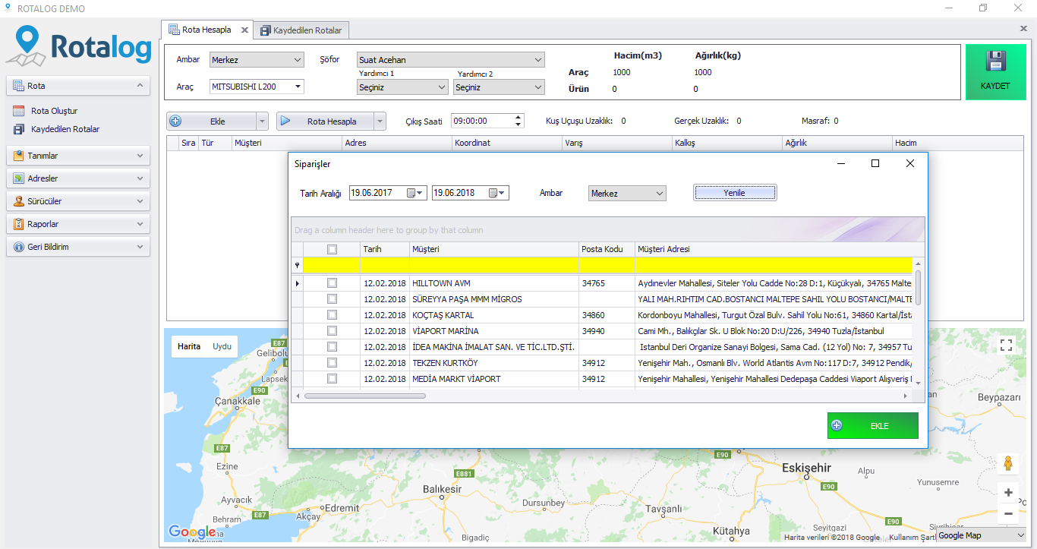Click the calendar icon of end date 19.06.2018

coord(493,193)
